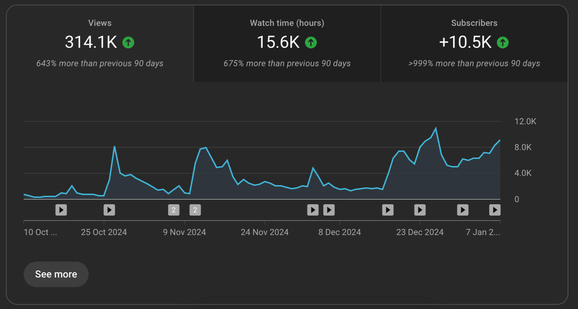
Task: Click green up arrow beside +10.5K subscribers
Action: pos(503,43)
